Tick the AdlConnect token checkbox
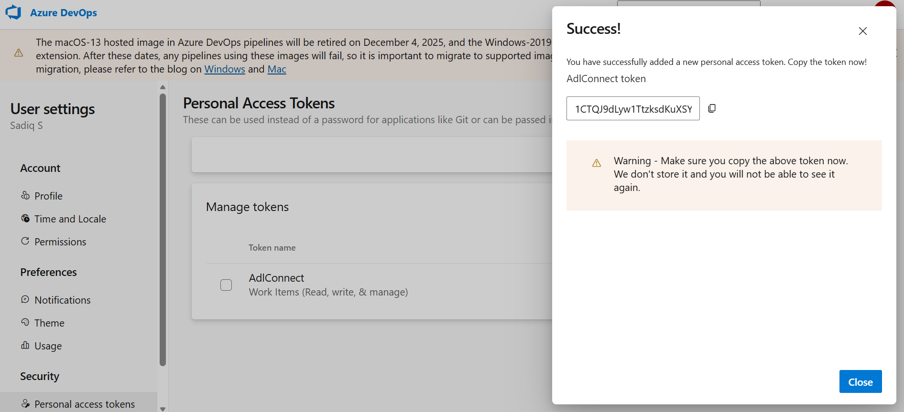Image resolution: width=904 pixels, height=412 pixels. click(226, 285)
